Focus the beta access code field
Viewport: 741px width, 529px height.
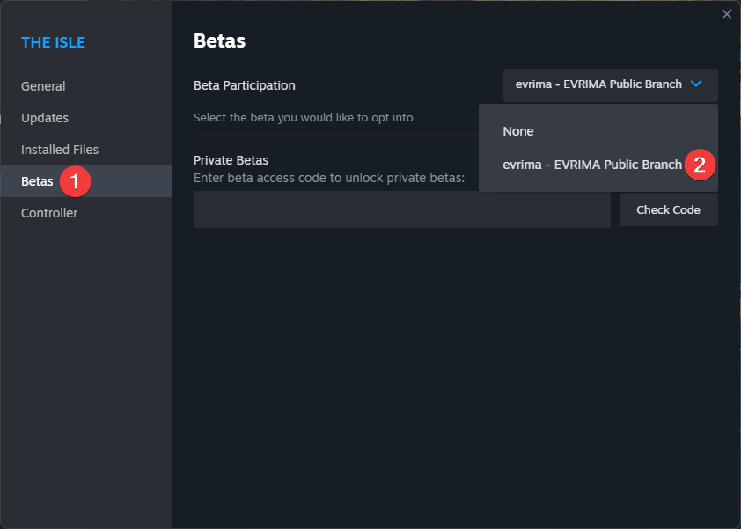tap(402, 209)
